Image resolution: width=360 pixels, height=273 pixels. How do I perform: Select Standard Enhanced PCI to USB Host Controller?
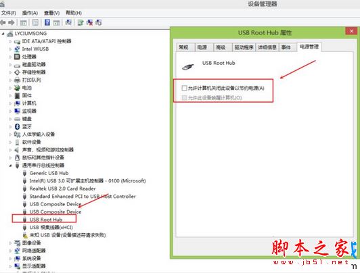coord(83,197)
